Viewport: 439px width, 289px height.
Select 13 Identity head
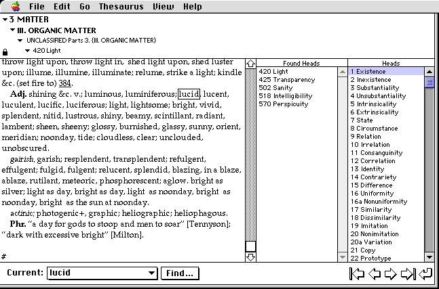point(386,169)
